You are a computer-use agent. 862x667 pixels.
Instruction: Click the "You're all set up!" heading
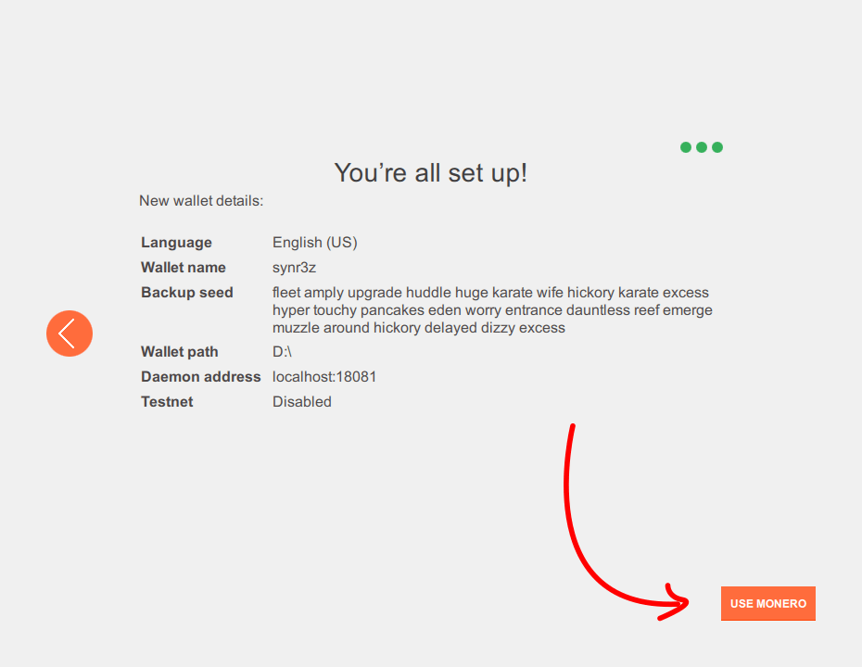coord(430,173)
